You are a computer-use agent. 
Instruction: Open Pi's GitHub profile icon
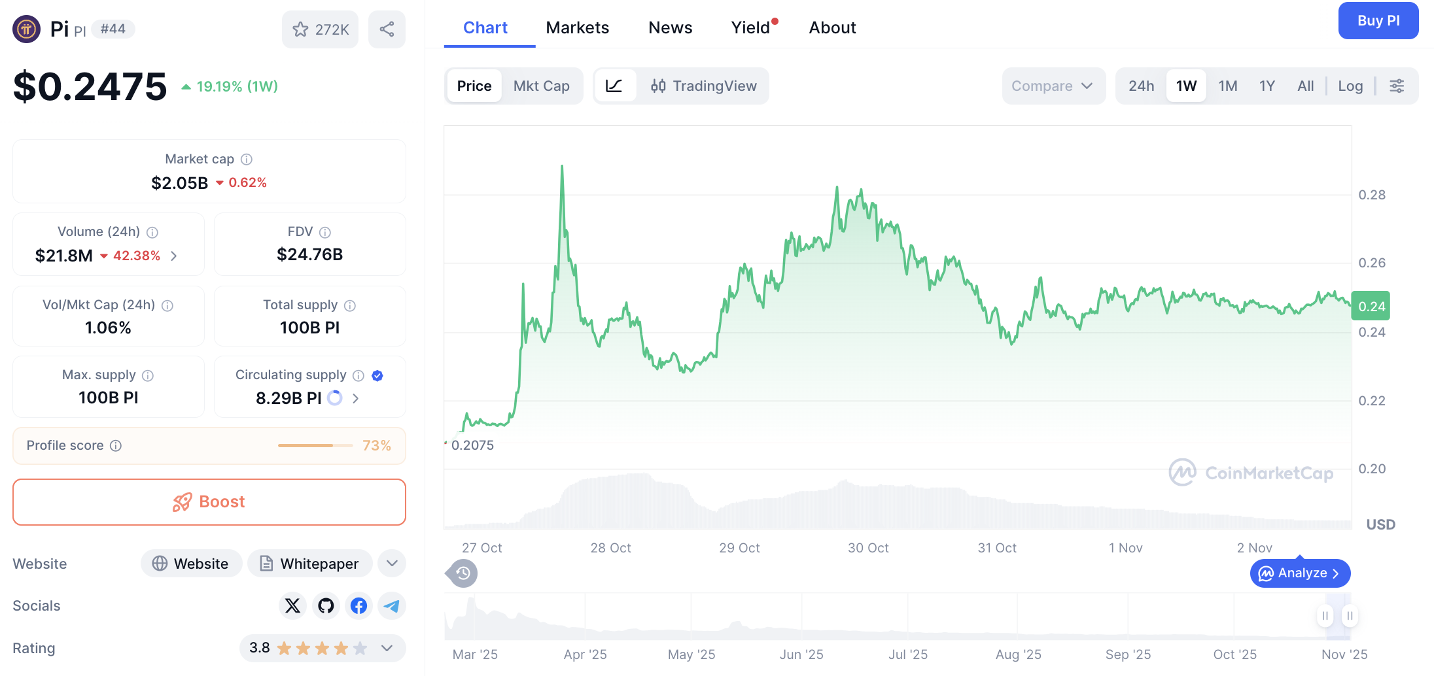click(325, 605)
